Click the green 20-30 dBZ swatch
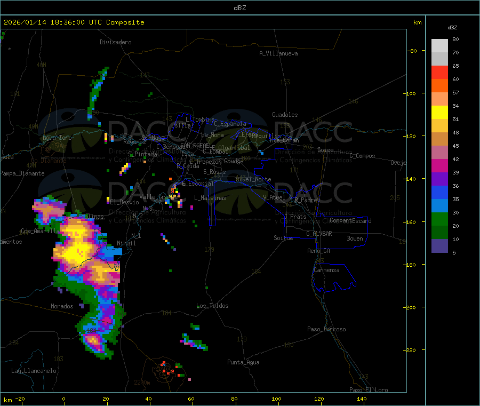Image resolution: width=480 pixels, height=406 pixels. pos(439,219)
